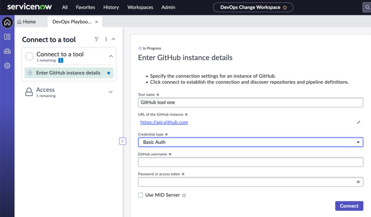Click the Access lock icon
Screen dimensions: 371x217
click(29, 92)
